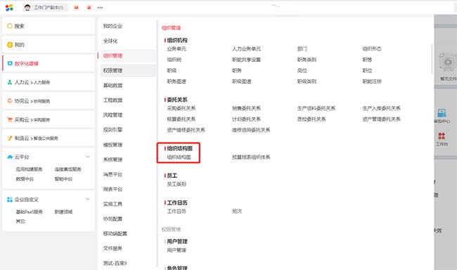457x270 pixels.
Task: Open 组织树 link
Action: click(174, 60)
